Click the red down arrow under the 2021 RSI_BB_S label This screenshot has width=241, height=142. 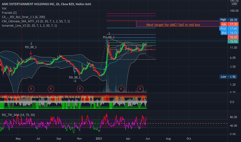coord(109,43)
